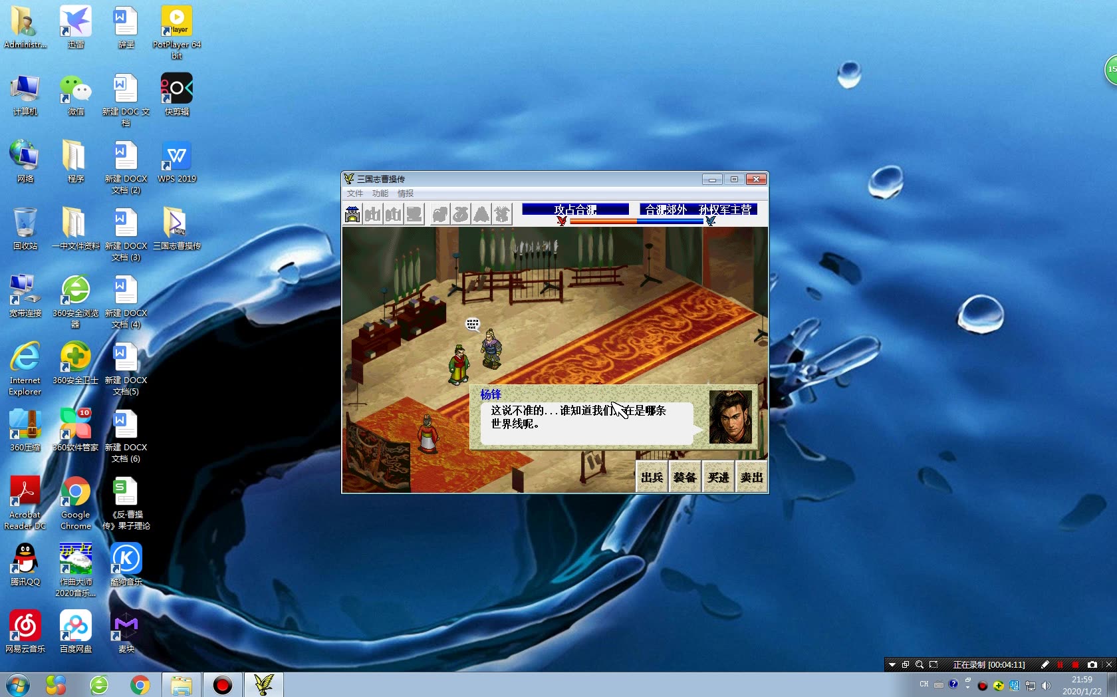The width and height of the screenshot is (1117, 697).
Task: Click the red-blue morale progress bar
Action: [636, 221]
